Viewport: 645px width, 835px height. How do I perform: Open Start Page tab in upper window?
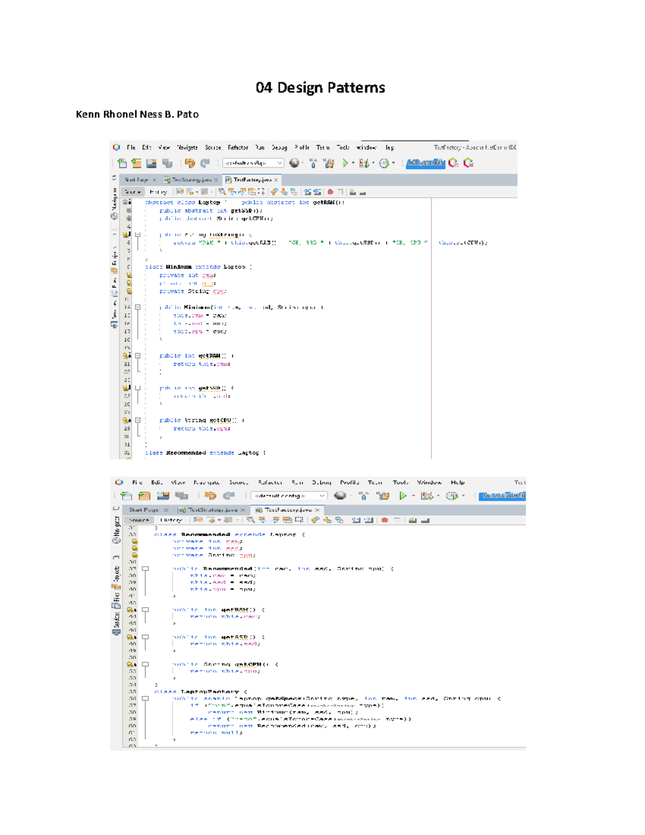[136, 180]
